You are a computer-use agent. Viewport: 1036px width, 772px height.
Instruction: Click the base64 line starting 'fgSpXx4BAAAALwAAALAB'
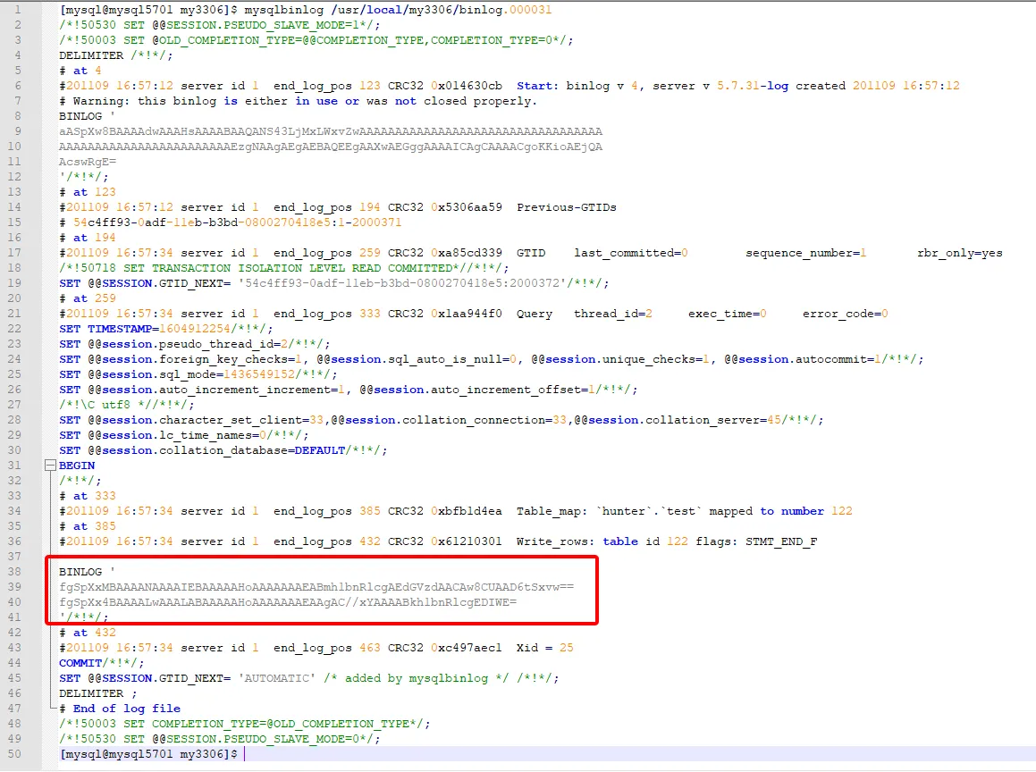click(x=288, y=602)
